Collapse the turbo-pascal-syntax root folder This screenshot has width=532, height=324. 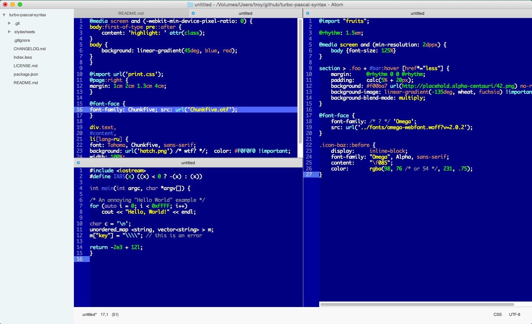[4, 15]
